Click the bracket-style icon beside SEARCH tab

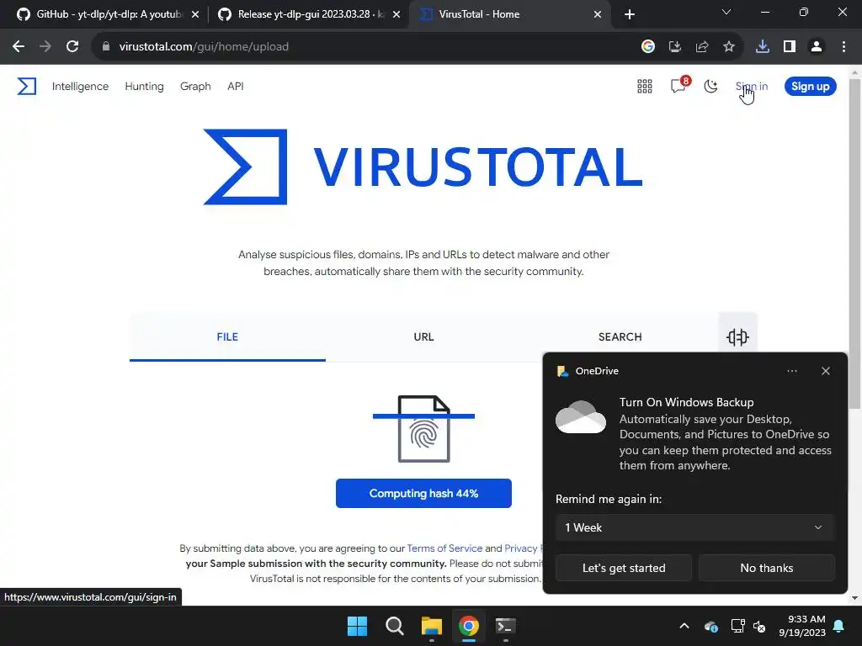pyautogui.click(x=737, y=336)
